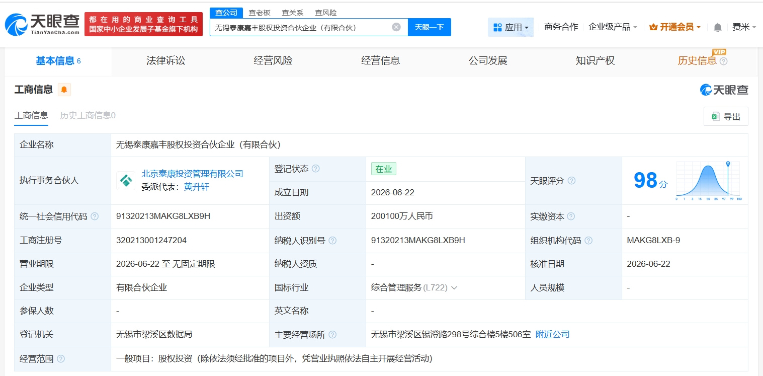This screenshot has width=763, height=376.
Task: Select the 工商信息 sub-tab
Action: pyautogui.click(x=31, y=115)
